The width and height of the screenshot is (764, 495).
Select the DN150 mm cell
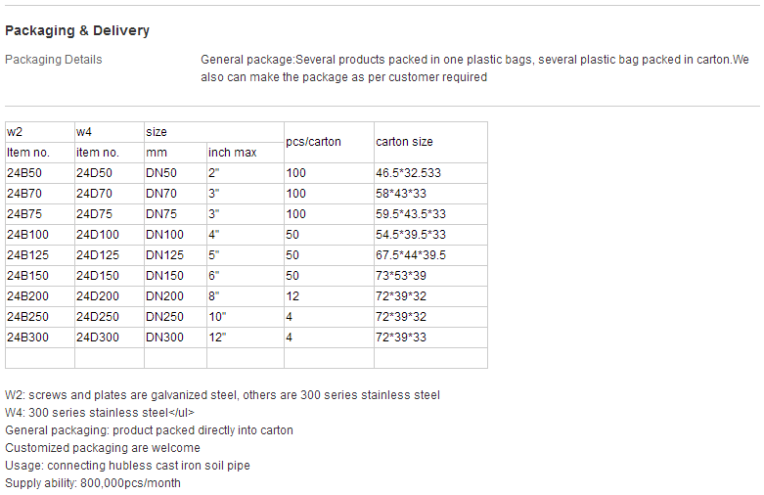pos(175,275)
